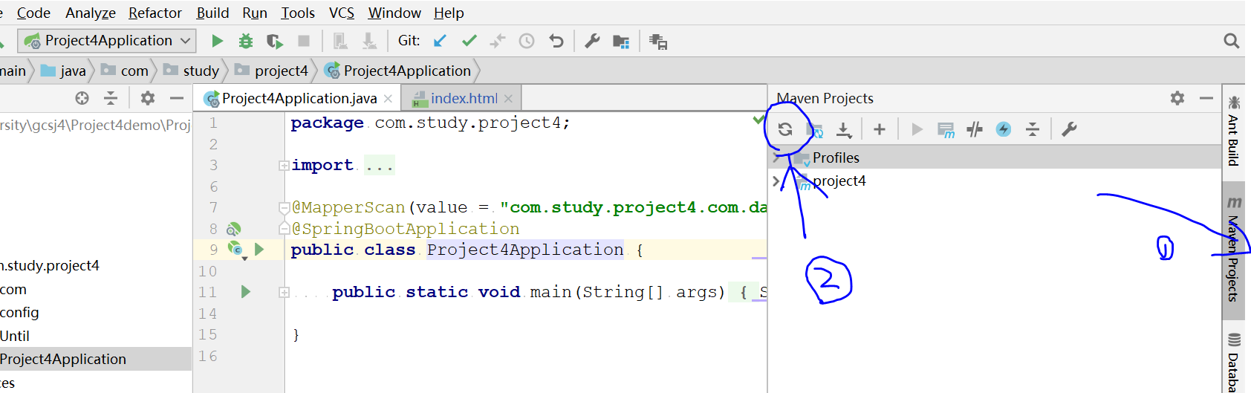This screenshot has width=1251, height=393.
Task: Switch to the index.html editor tab
Action: 464,98
